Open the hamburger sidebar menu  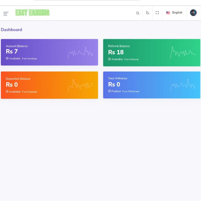(6, 14)
